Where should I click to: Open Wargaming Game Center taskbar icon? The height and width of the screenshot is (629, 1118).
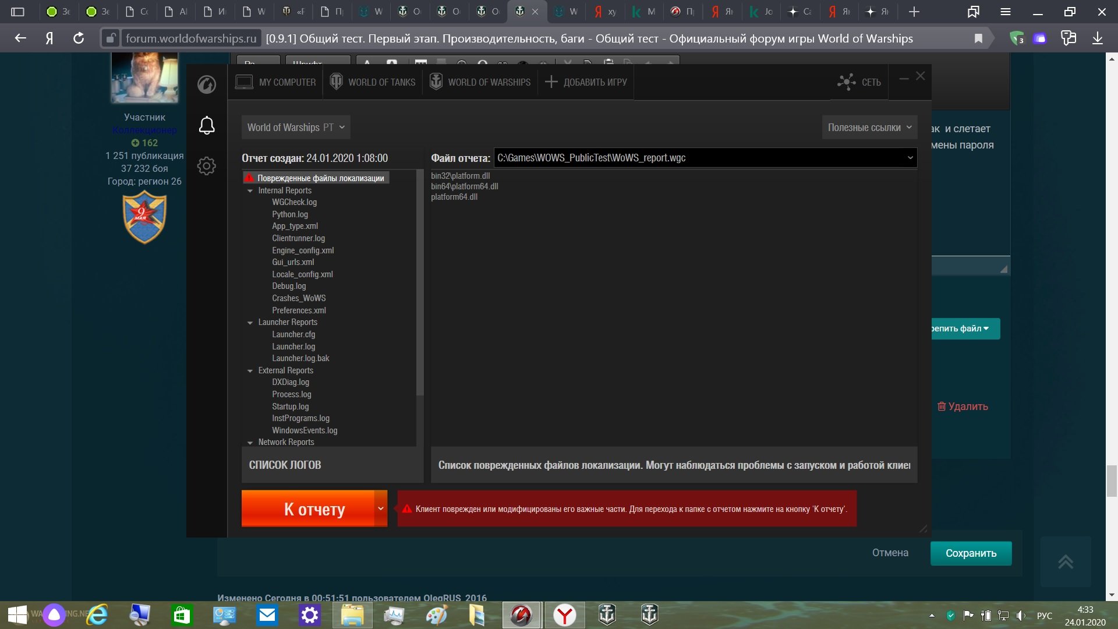(521, 615)
